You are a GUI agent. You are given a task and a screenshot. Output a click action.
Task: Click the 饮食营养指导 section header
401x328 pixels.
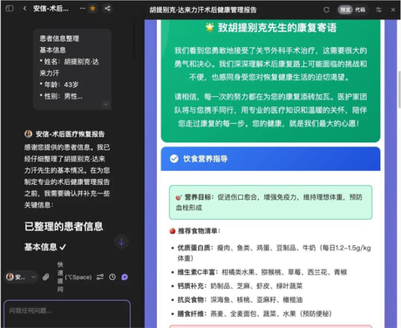(270, 159)
